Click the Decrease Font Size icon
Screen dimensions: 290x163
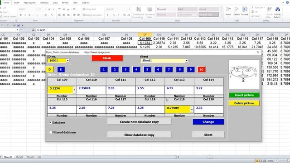[x=53, y=9]
